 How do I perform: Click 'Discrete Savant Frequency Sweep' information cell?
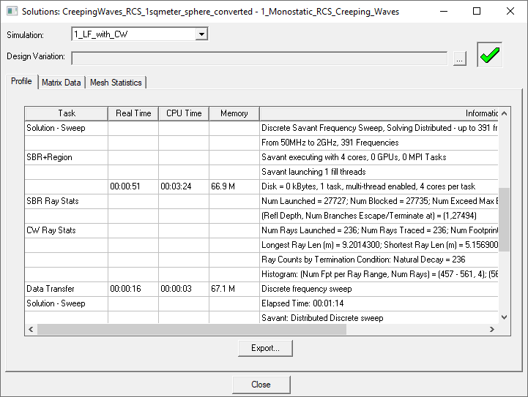[379, 128]
